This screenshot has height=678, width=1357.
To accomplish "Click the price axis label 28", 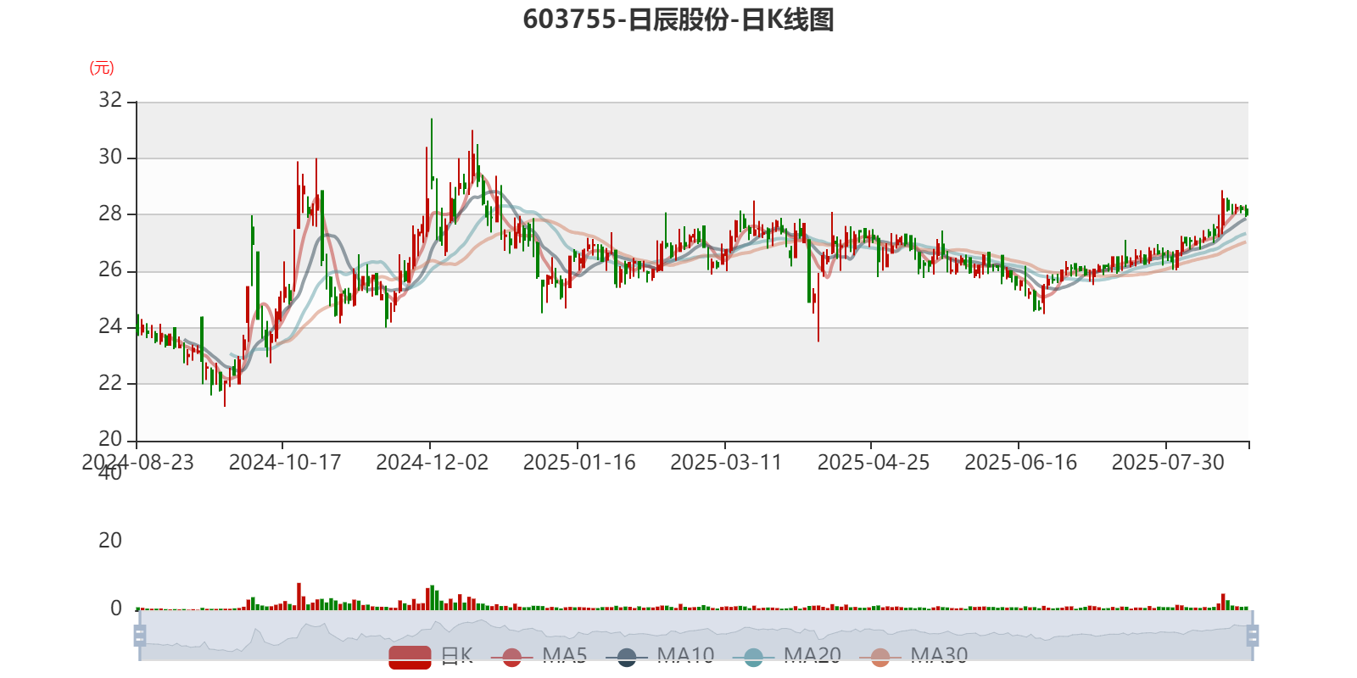I will [110, 214].
